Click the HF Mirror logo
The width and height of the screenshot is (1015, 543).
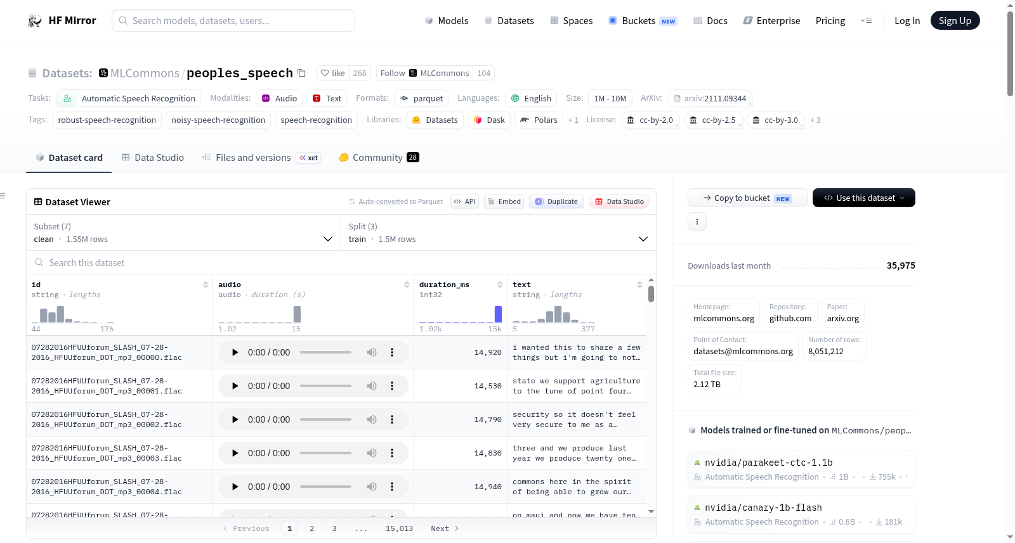pyautogui.click(x=62, y=20)
